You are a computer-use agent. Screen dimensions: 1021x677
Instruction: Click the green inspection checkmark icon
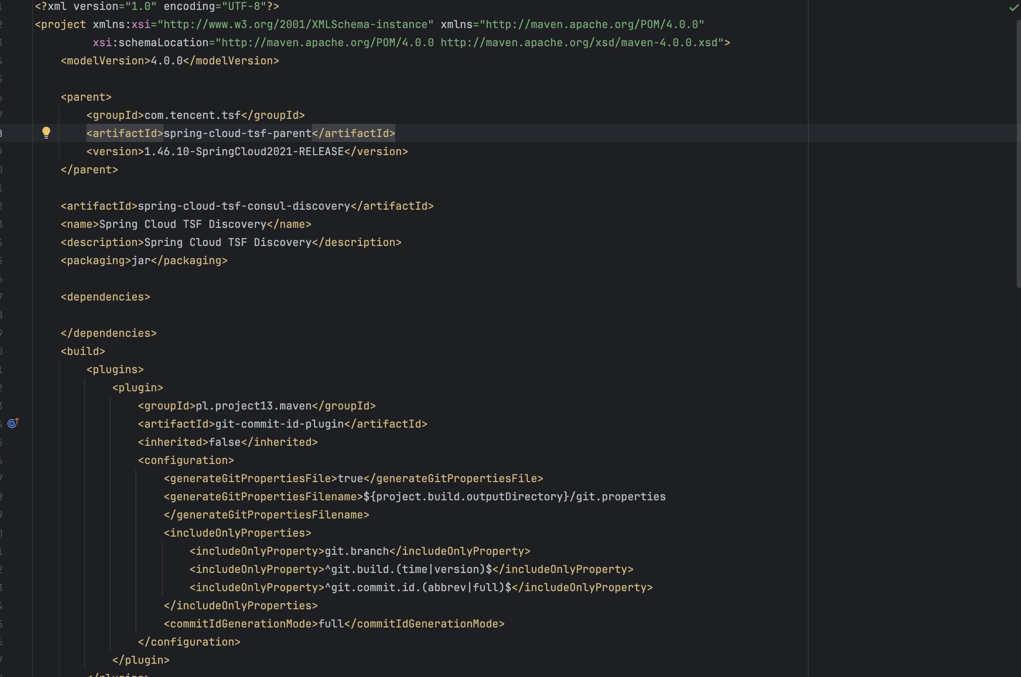click(1014, 8)
